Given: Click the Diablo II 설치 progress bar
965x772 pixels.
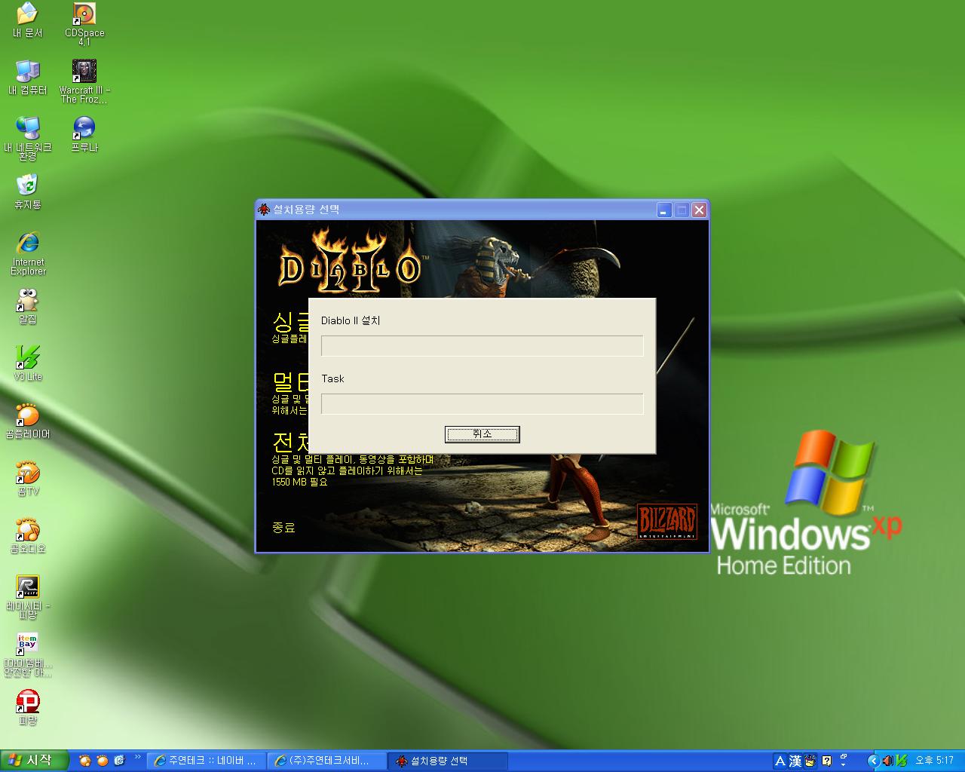Looking at the screenshot, I should (482, 345).
